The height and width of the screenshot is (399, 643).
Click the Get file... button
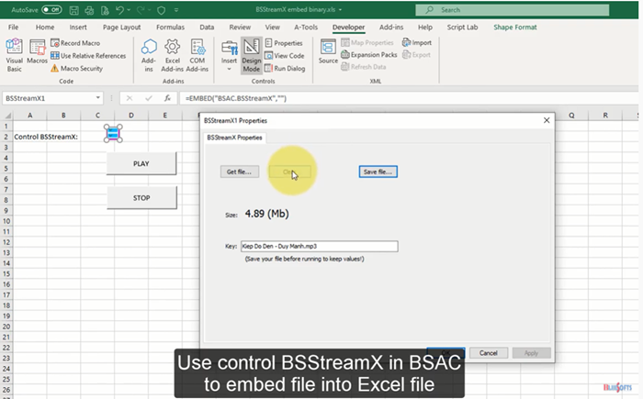(240, 172)
